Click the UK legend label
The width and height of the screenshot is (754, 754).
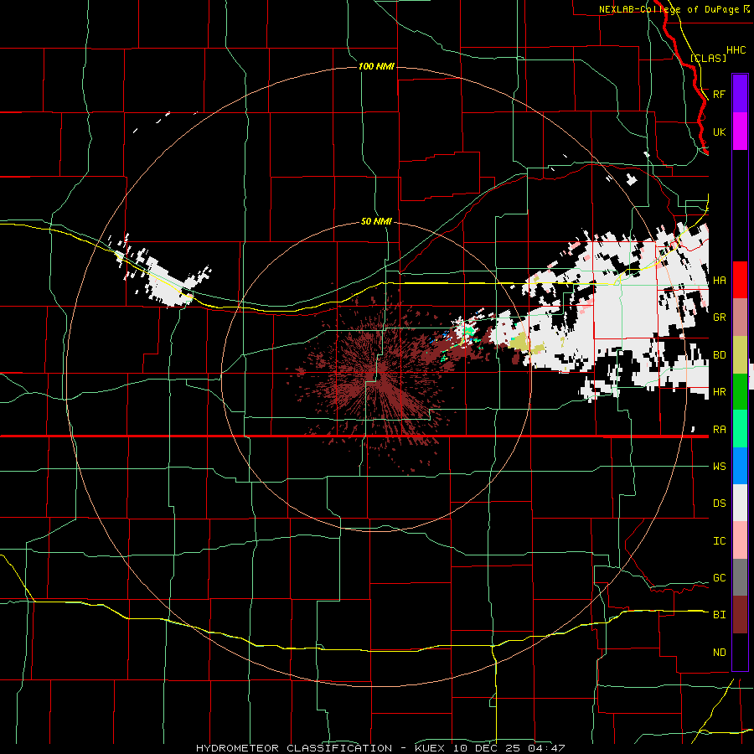720,132
